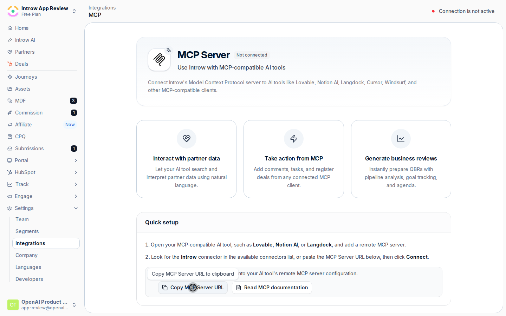Open the account switcher chevron next to OpenAI Product
Screen dimensions: 506x316
pos(74,305)
